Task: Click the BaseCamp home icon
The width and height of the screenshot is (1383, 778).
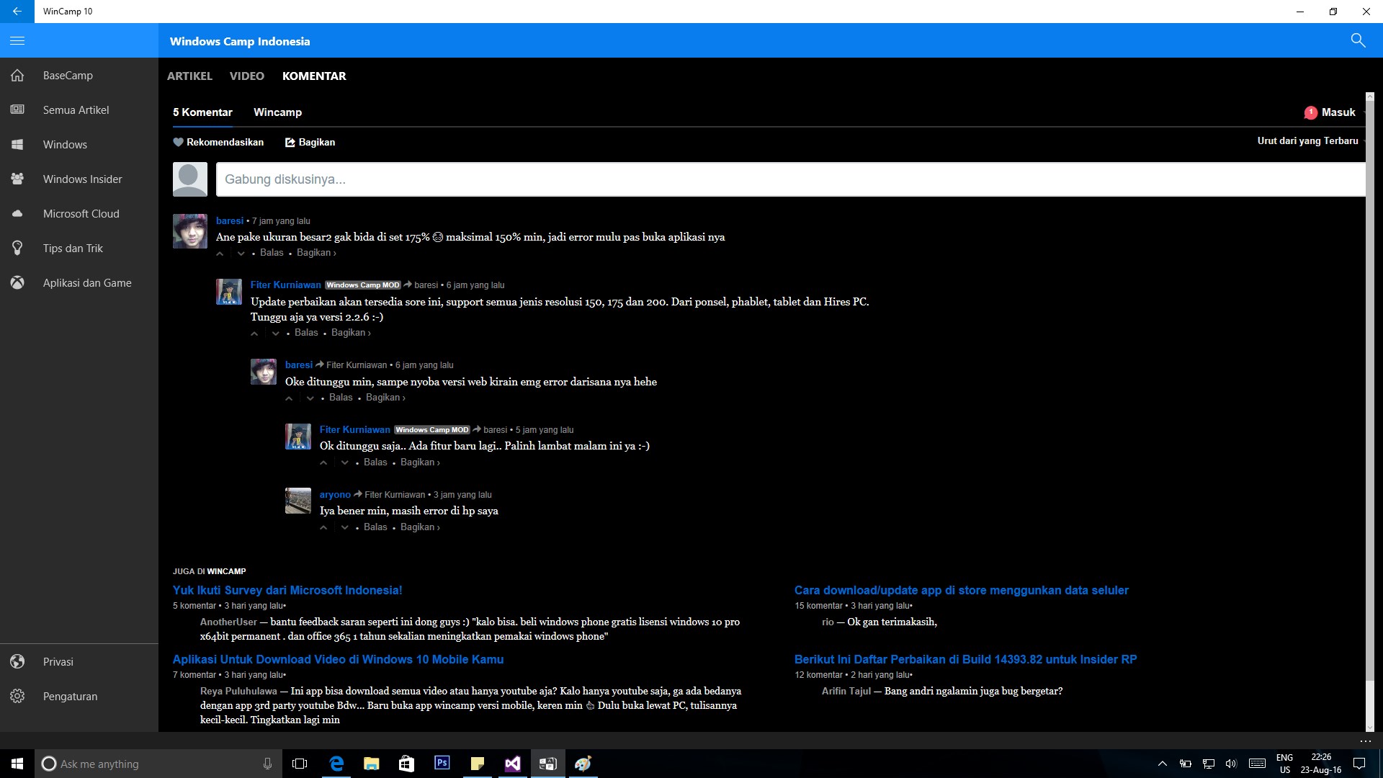Action: coord(17,76)
